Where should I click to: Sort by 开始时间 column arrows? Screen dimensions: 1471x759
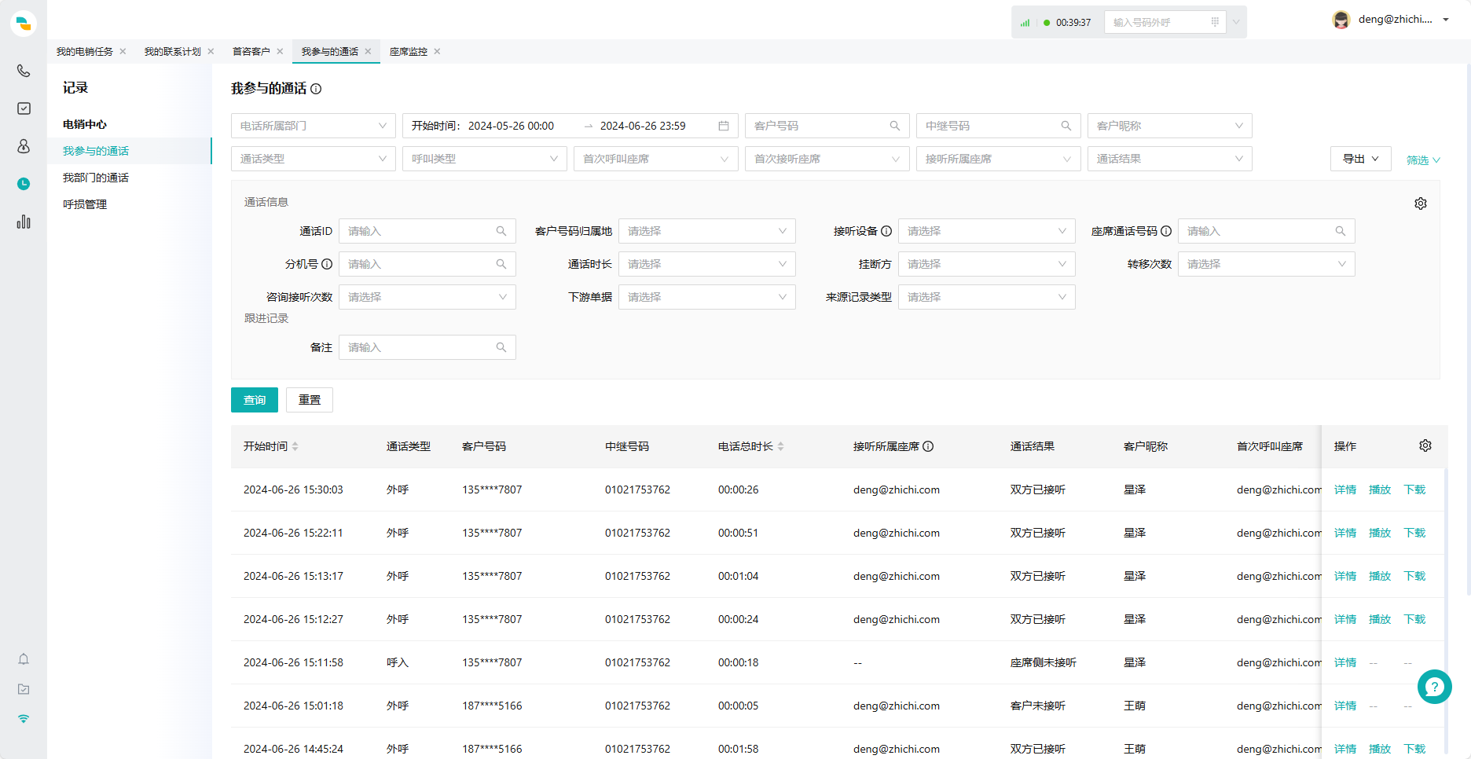point(295,446)
